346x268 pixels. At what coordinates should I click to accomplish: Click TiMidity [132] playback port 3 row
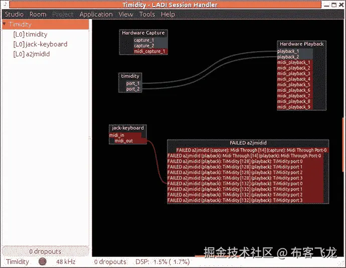click(x=245, y=200)
